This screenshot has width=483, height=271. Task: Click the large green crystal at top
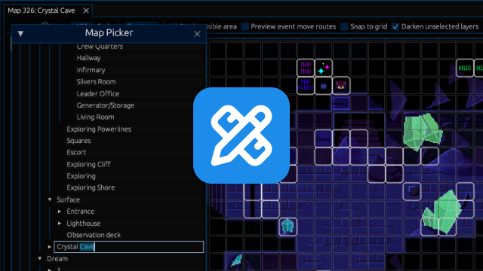tap(423, 132)
